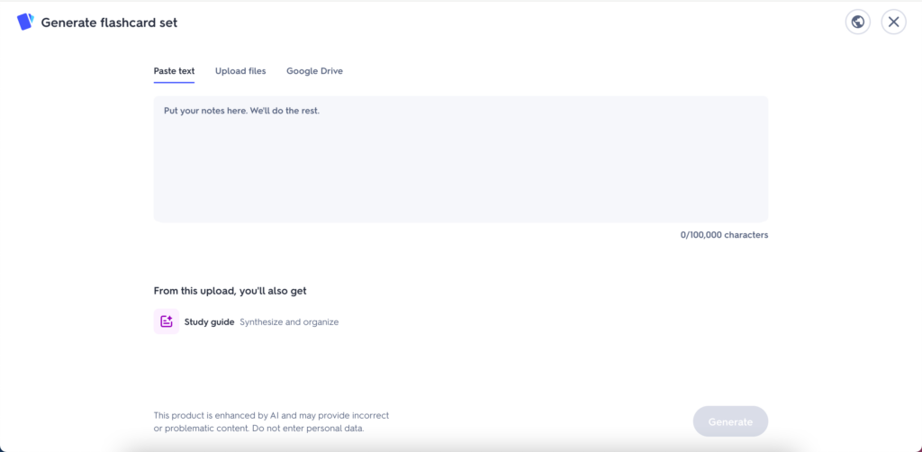This screenshot has height=452, width=922.
Task: Click the 'Synthesize and organize' description
Action: point(289,321)
